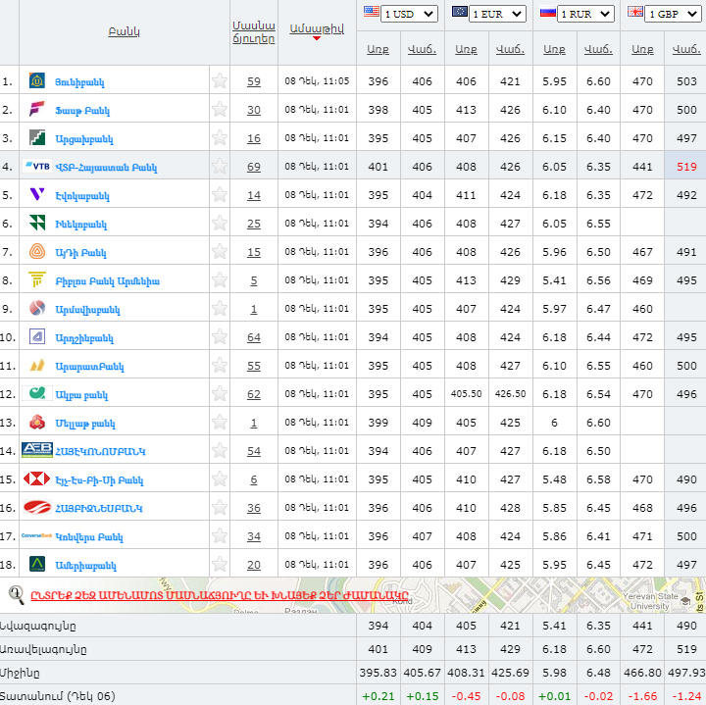Click the Converse Bank logo in row 17
This screenshot has width=706, height=705.
(37, 535)
